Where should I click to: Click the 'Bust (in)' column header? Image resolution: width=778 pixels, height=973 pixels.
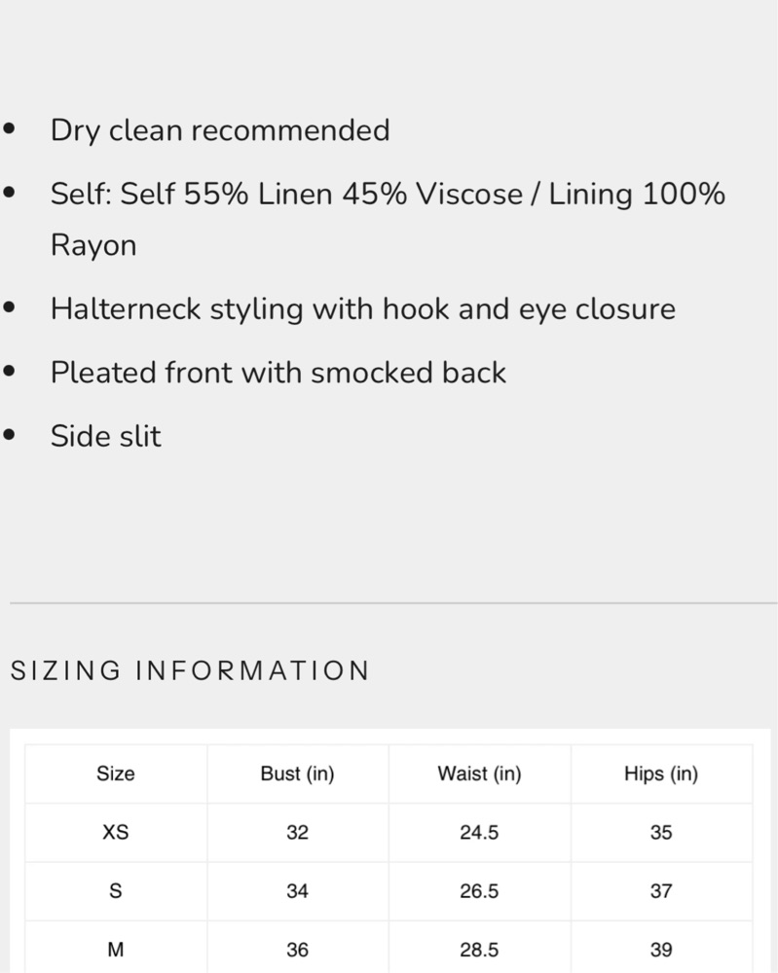tap(297, 775)
